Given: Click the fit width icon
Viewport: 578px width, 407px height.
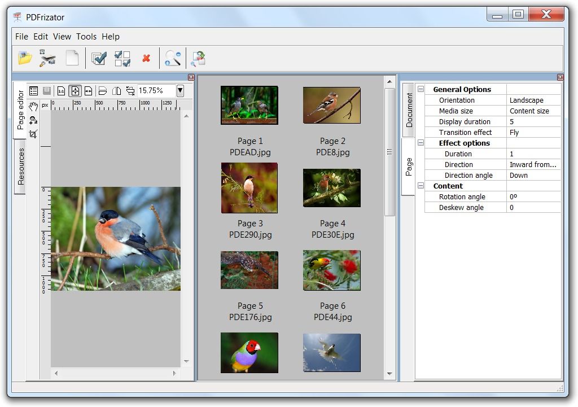Looking at the screenshot, I should click(88, 91).
